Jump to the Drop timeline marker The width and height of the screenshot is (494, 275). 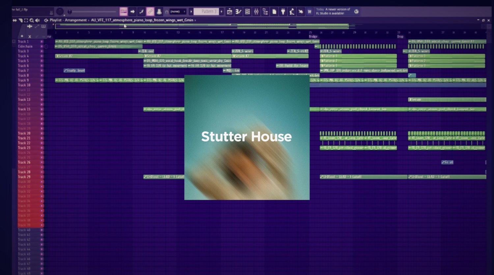pos(400,36)
